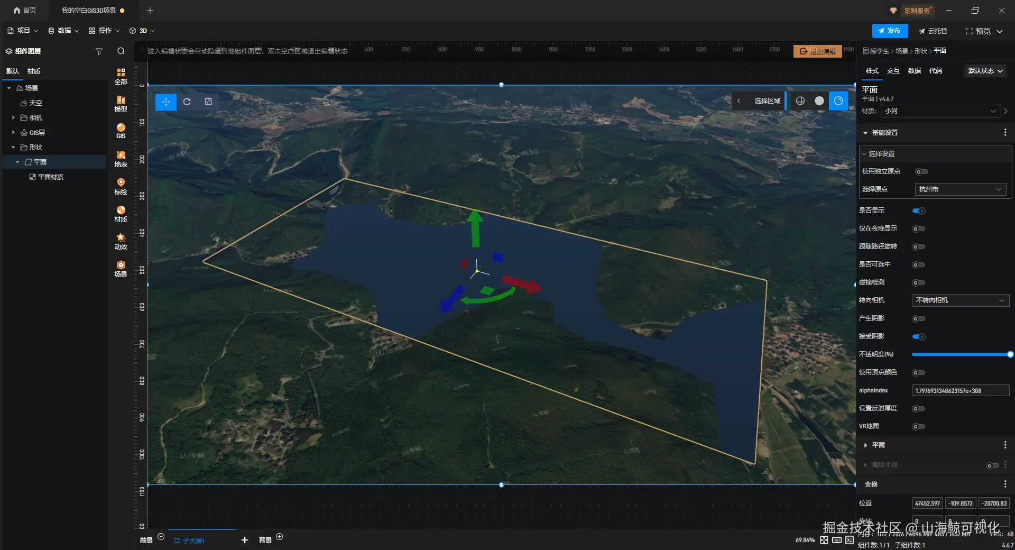The width and height of the screenshot is (1015, 550).
Task: Toggle 产生阴影 switch
Action: [x=919, y=318]
